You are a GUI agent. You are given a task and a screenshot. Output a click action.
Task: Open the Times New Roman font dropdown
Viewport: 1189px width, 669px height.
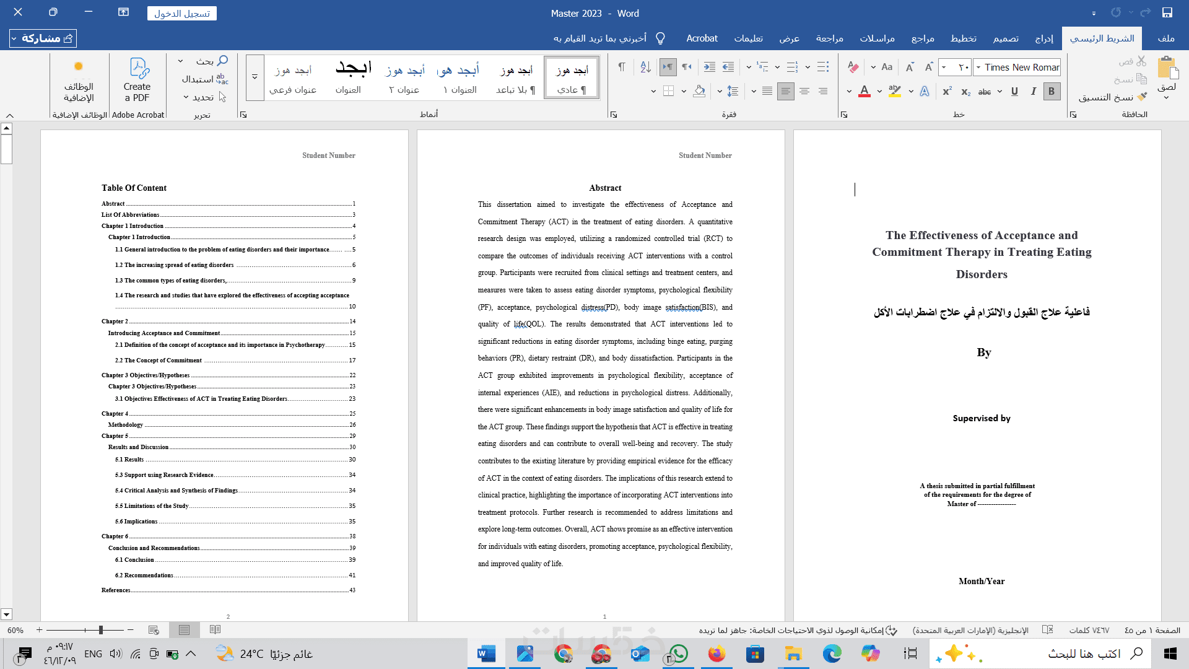(978, 68)
